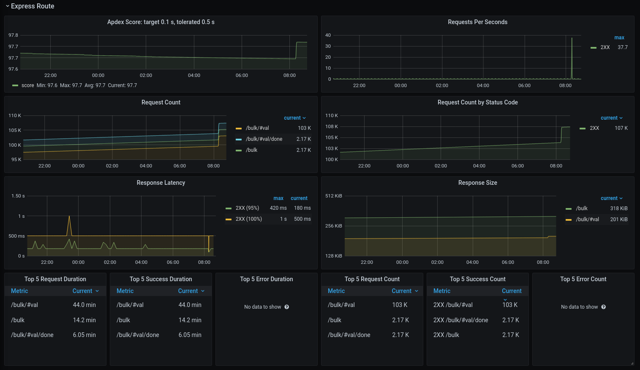Sort Top 5 Request Duration by Current column
Viewport: 640px width, 370px height.
(82, 291)
